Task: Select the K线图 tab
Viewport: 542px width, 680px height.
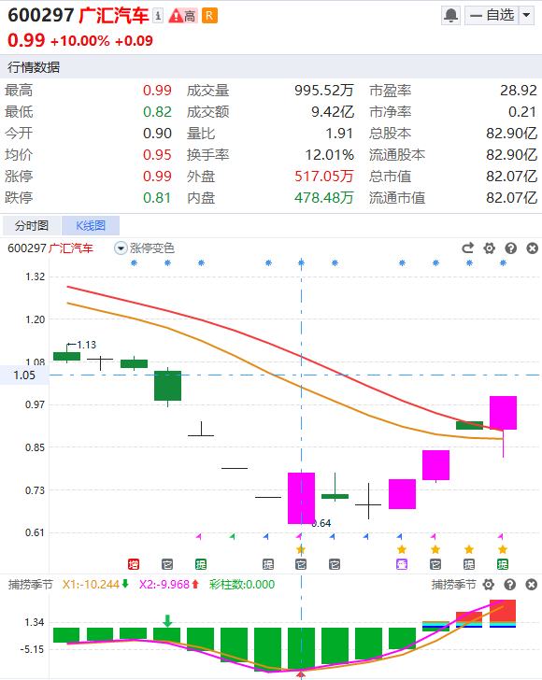Action: tap(91, 225)
